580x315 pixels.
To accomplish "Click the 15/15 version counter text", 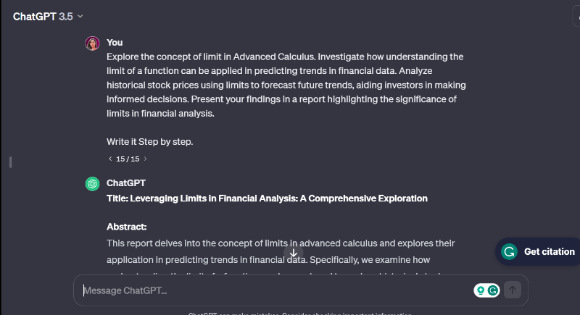I will click(x=128, y=159).
